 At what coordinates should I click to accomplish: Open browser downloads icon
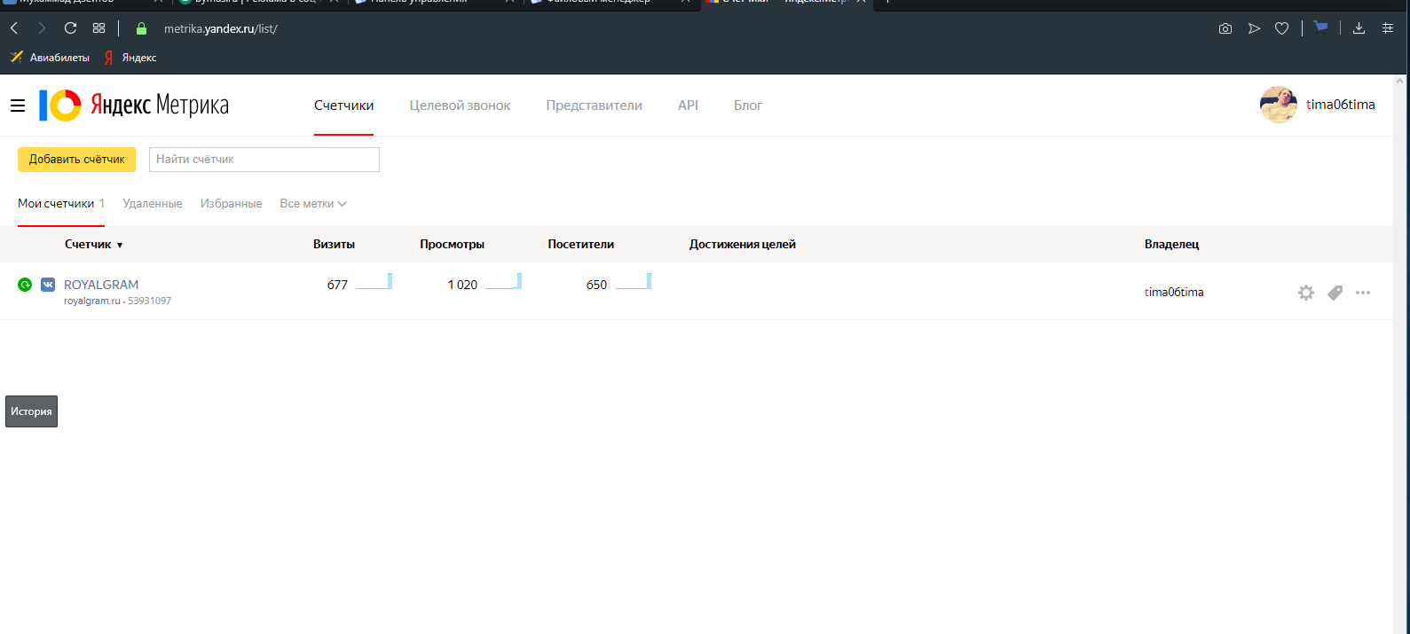1359,28
